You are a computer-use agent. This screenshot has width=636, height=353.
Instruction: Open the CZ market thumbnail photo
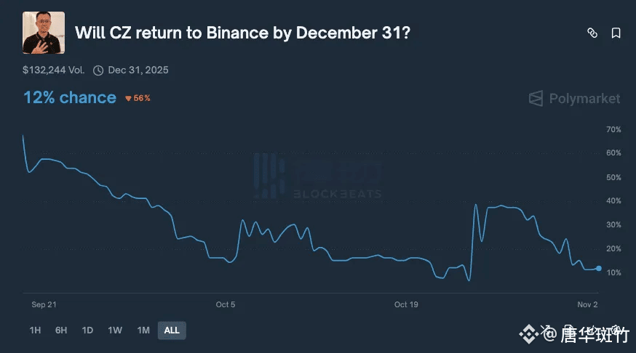point(44,33)
